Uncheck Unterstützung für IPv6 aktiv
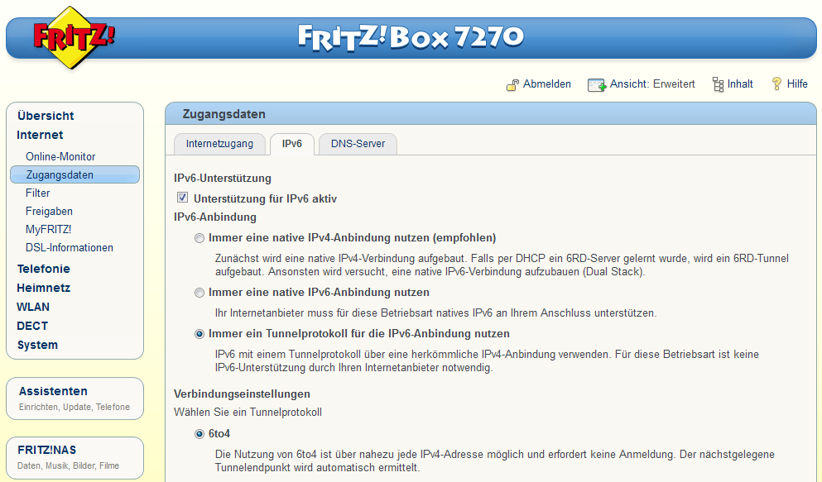 [x=182, y=198]
